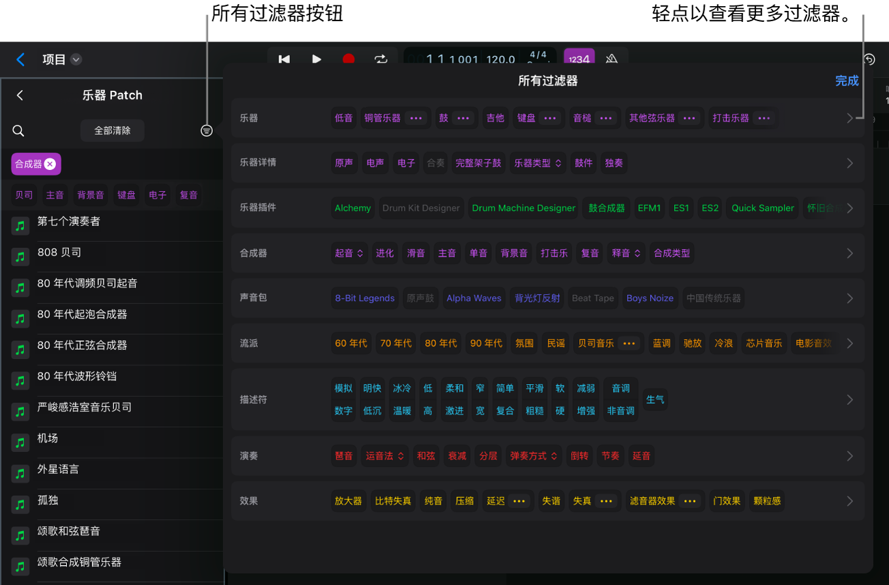Toggle the metronome icon

[x=611, y=59]
